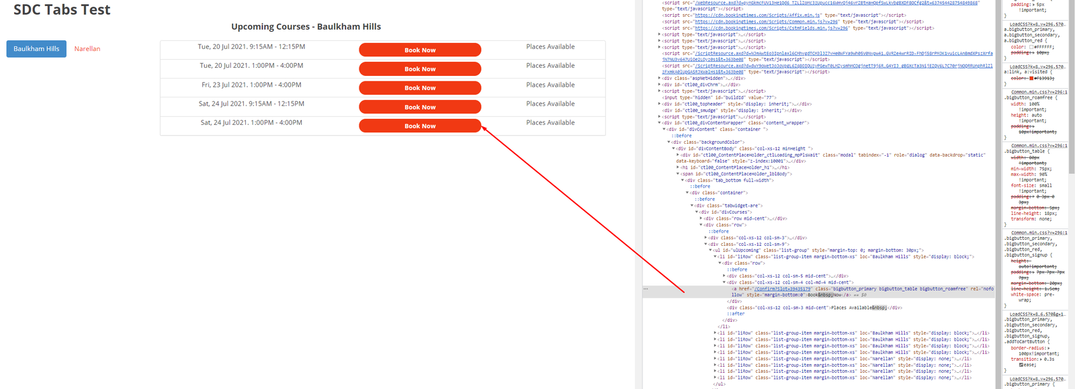Click the Styles panel vertical scrollbar
1075x389 pixels.
point(1072,87)
